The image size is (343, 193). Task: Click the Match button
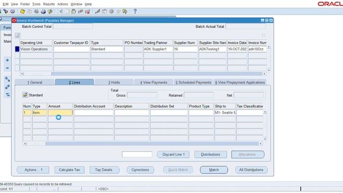click(x=214, y=170)
